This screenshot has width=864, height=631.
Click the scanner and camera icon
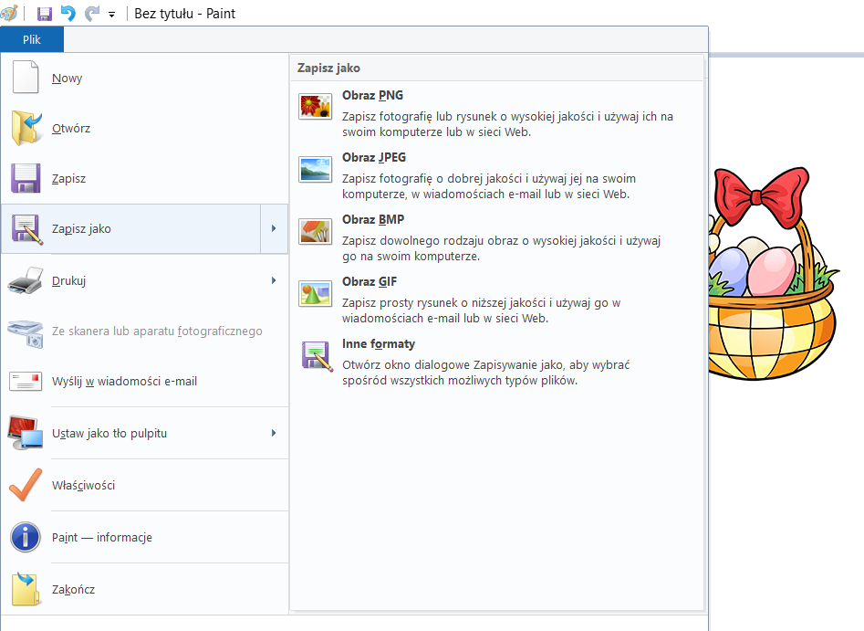tap(26, 332)
